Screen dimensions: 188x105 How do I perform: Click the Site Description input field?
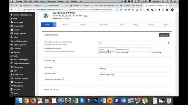(x=134, y=74)
